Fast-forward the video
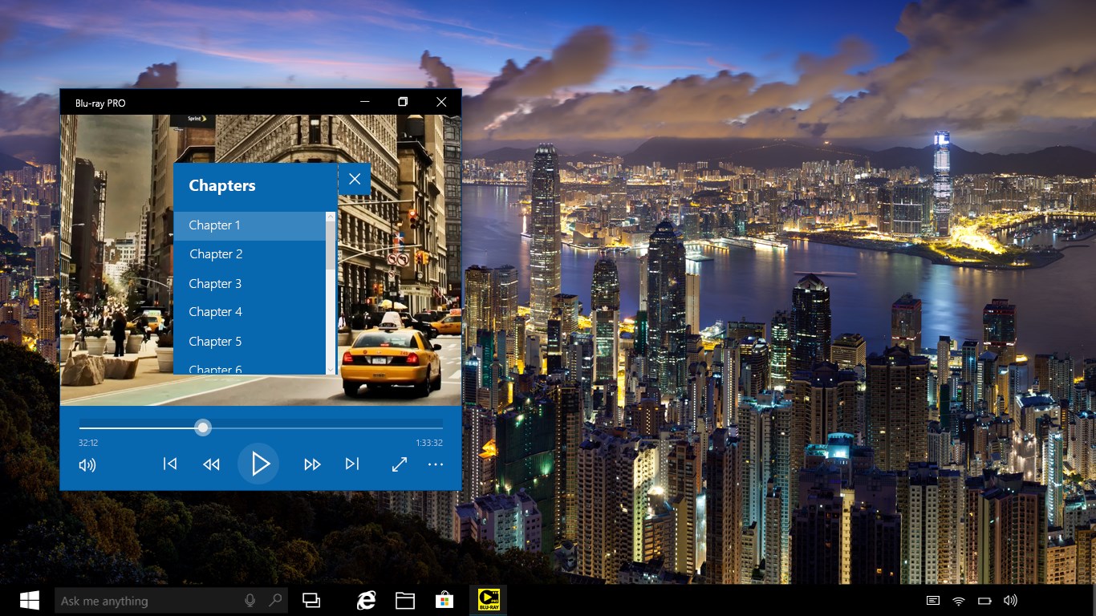This screenshot has height=616, width=1096. 311,464
